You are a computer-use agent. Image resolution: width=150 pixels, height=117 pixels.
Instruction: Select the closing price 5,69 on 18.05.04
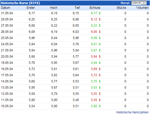pyautogui.click(x=94, y=69)
